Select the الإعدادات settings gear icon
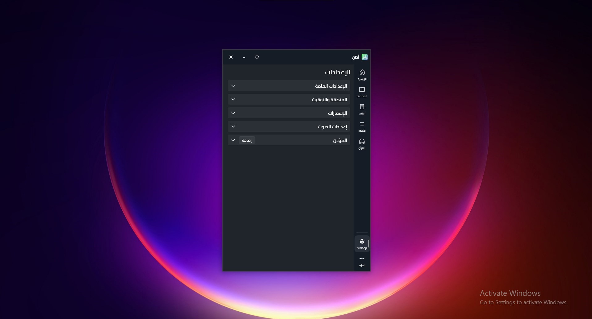The height and width of the screenshot is (319, 592). (x=362, y=241)
